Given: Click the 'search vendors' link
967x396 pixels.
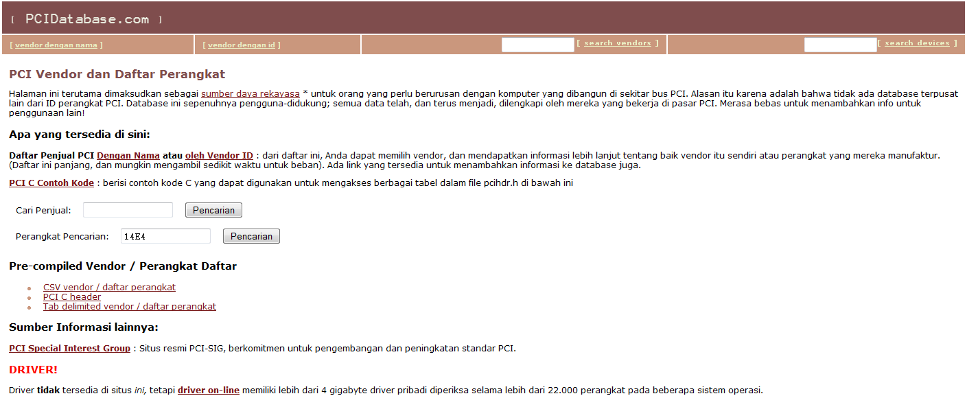Looking at the screenshot, I should [618, 43].
